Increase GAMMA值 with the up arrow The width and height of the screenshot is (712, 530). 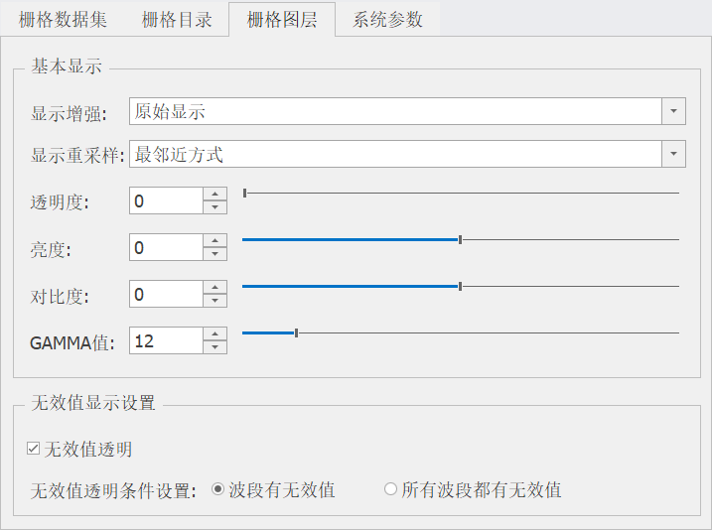215,334
